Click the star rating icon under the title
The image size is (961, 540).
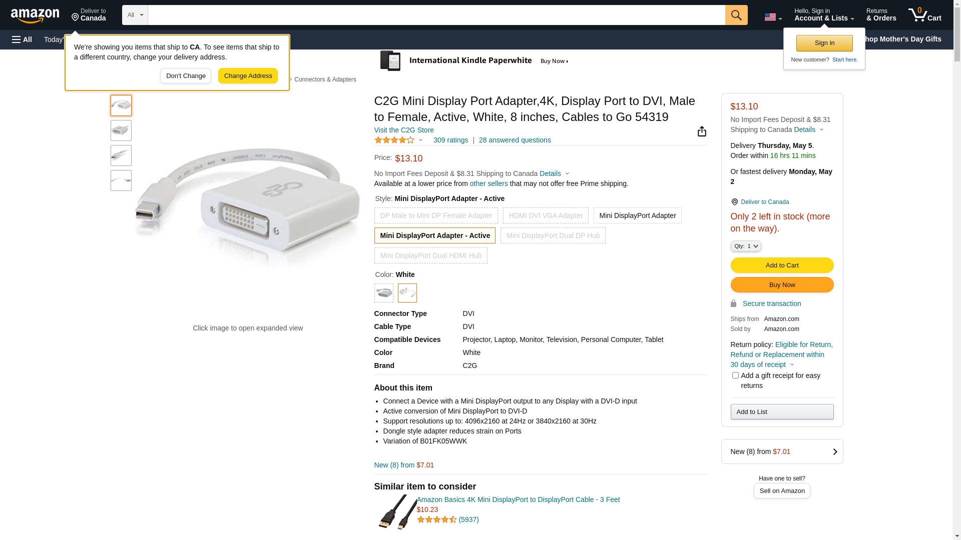click(x=394, y=140)
